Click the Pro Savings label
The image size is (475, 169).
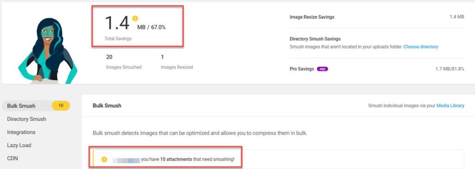302,69
